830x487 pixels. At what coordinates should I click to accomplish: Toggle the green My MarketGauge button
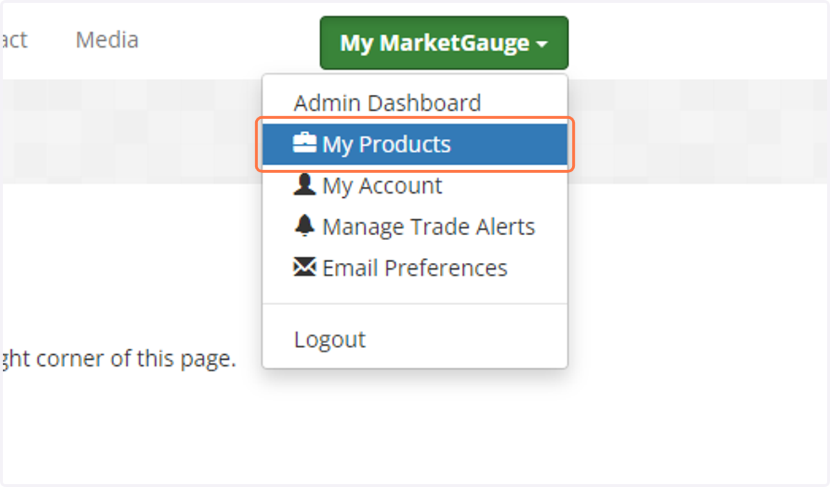tap(444, 43)
